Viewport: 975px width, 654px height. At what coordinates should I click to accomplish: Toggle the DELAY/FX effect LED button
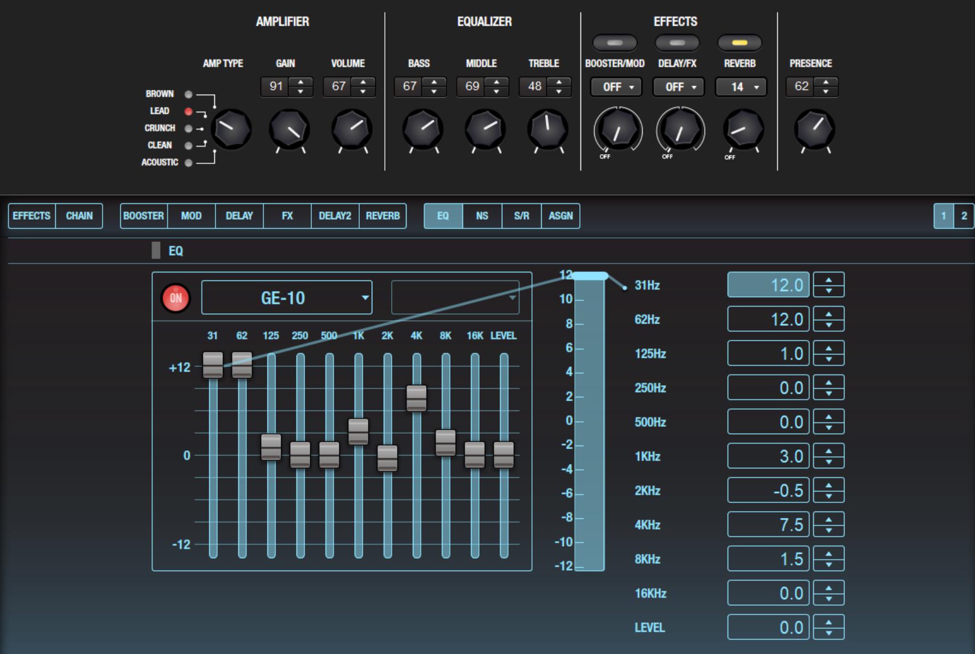(x=677, y=43)
